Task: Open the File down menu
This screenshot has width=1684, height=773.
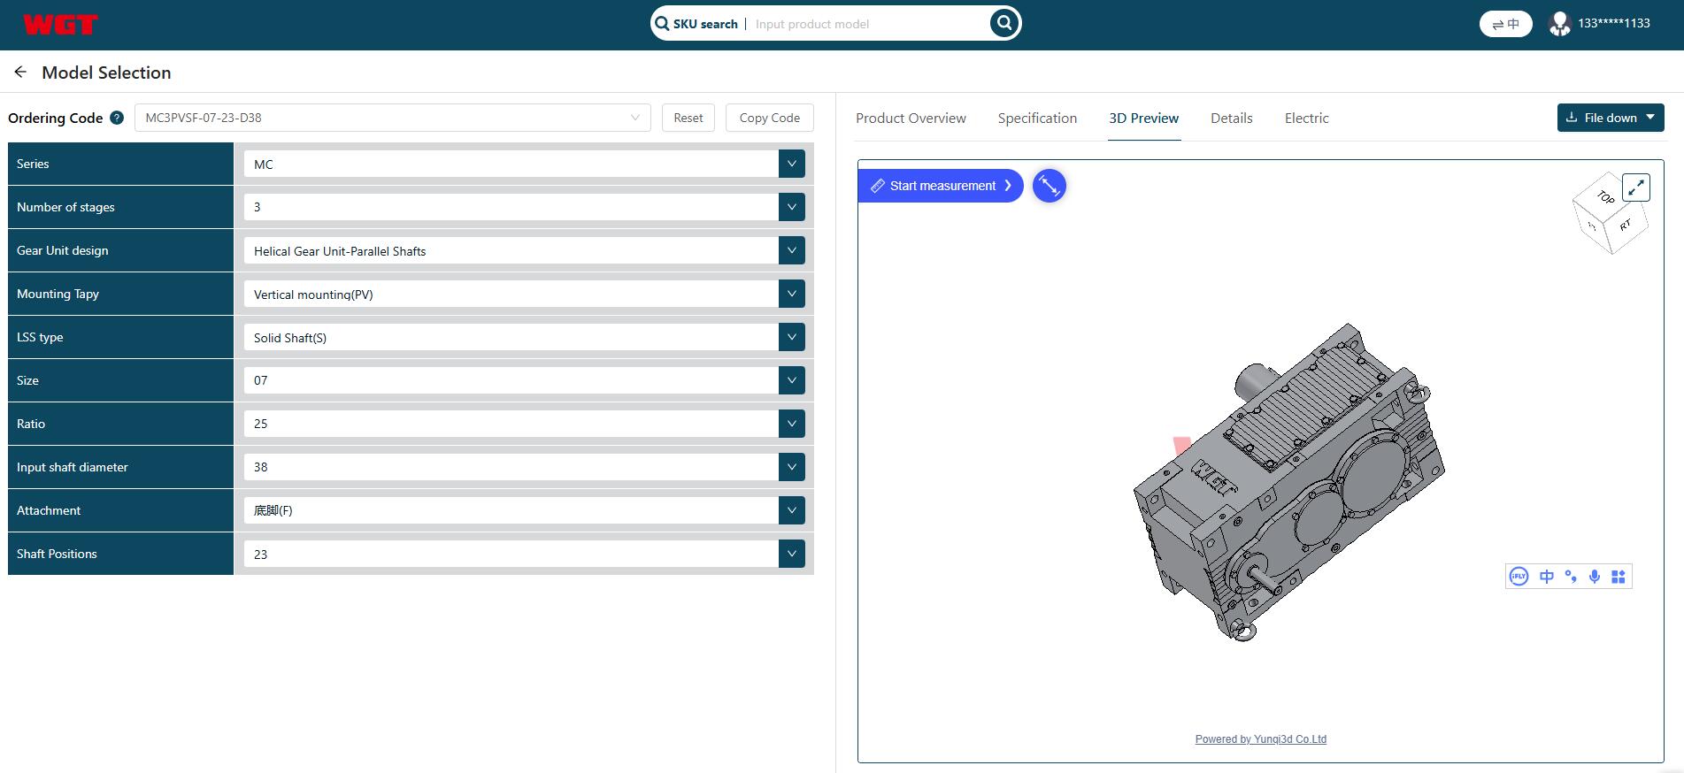Action: 1610,118
